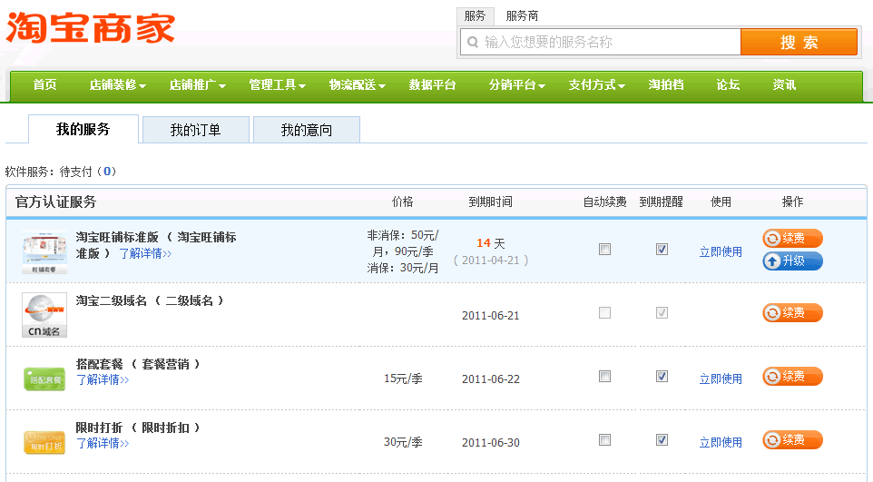The height and width of the screenshot is (482, 873).
Task: Click 续费 for 限时打折
Action: coord(792,439)
